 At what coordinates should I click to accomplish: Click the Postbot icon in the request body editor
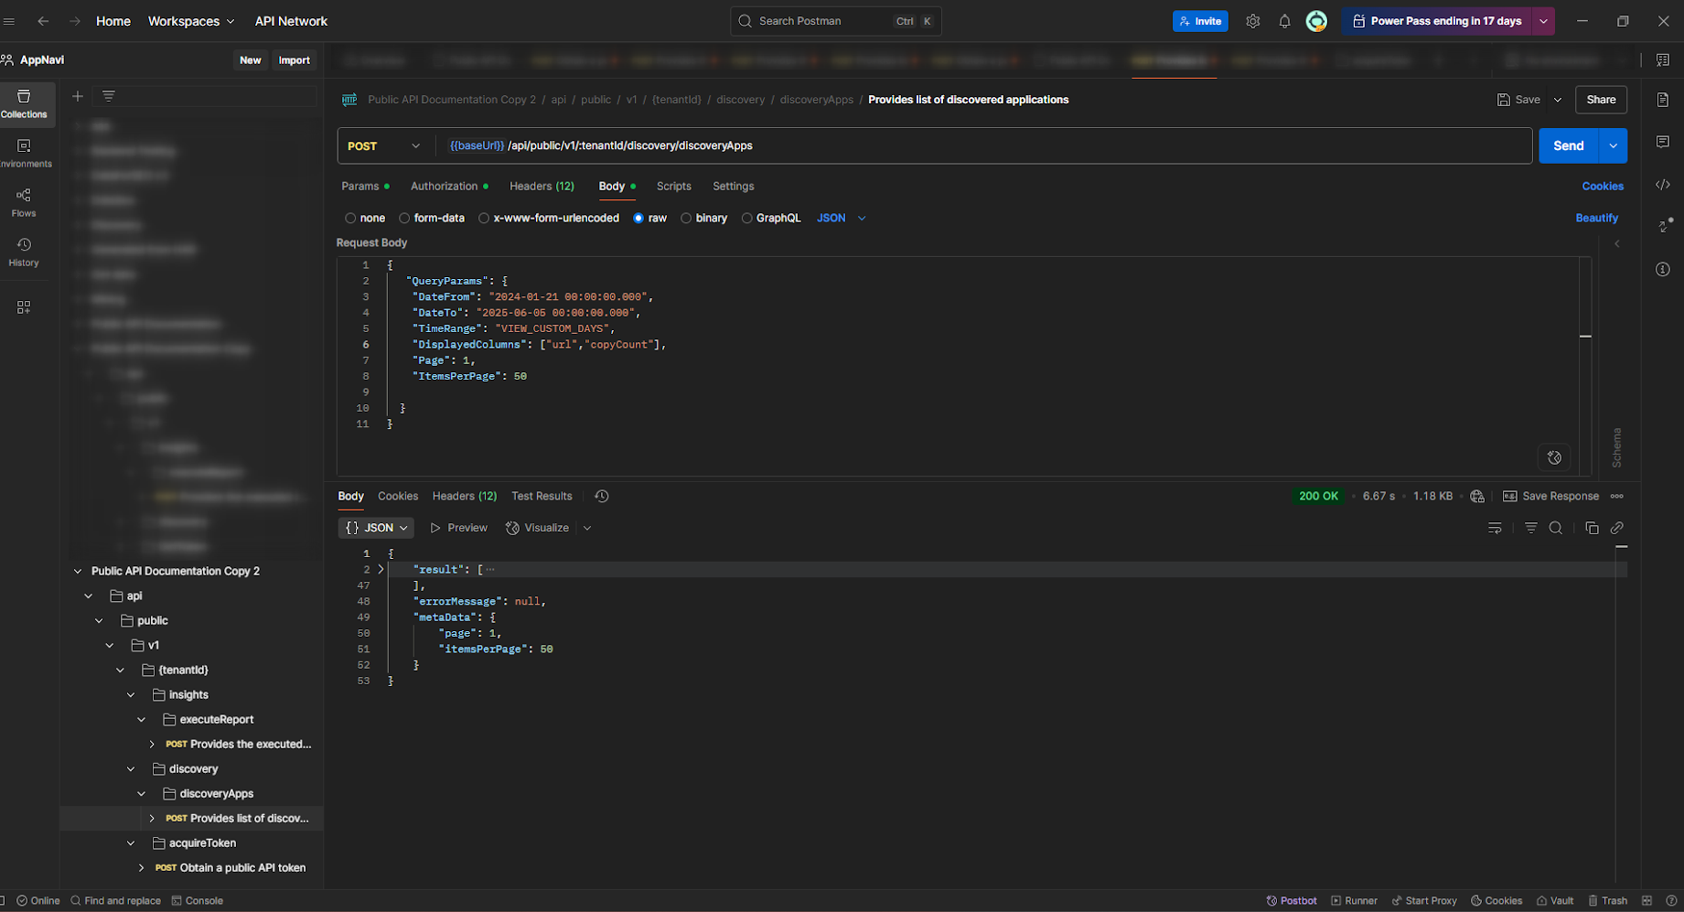point(1554,457)
